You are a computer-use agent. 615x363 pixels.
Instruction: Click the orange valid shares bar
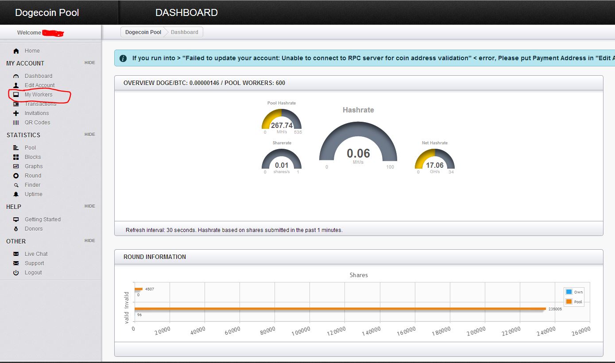click(340, 309)
